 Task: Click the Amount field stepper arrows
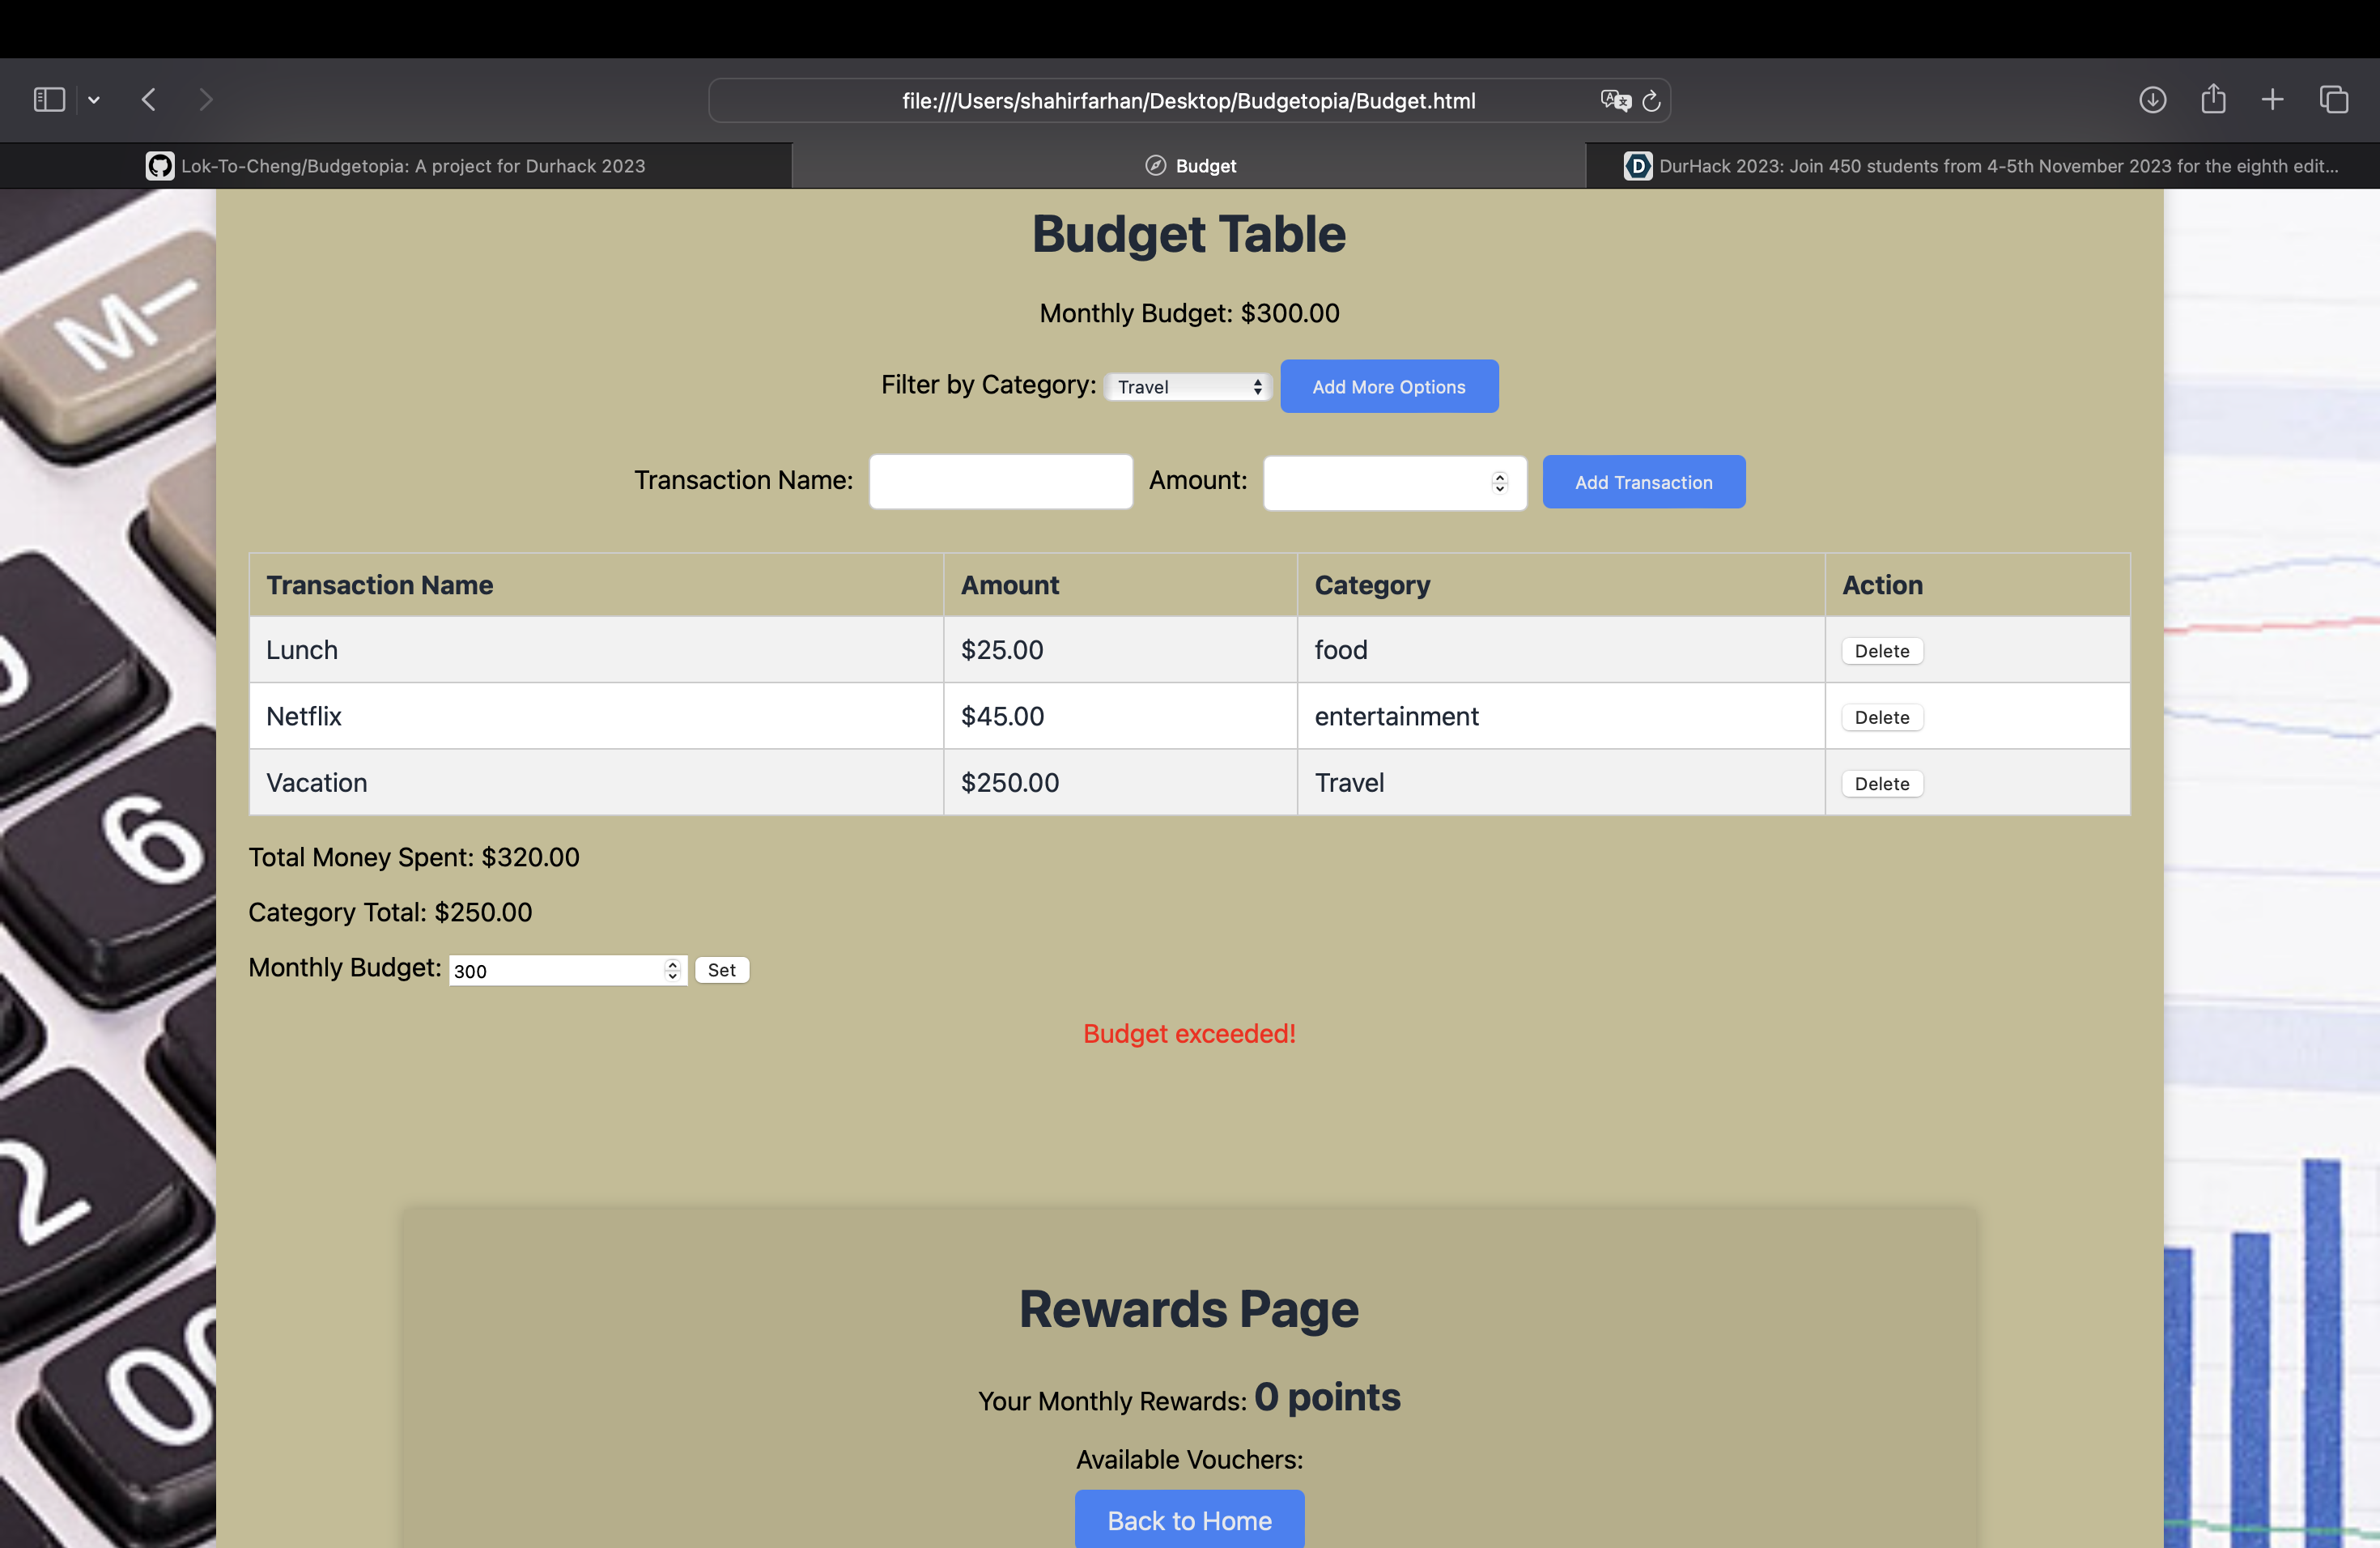[1499, 483]
